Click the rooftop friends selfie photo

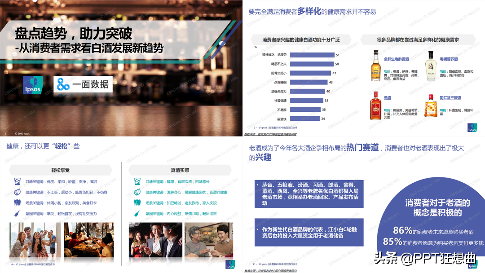(35, 240)
